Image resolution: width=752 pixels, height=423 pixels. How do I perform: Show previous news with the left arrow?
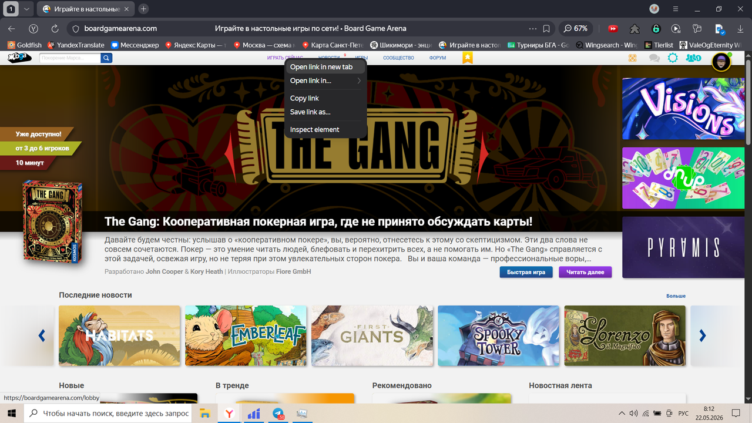tap(42, 335)
